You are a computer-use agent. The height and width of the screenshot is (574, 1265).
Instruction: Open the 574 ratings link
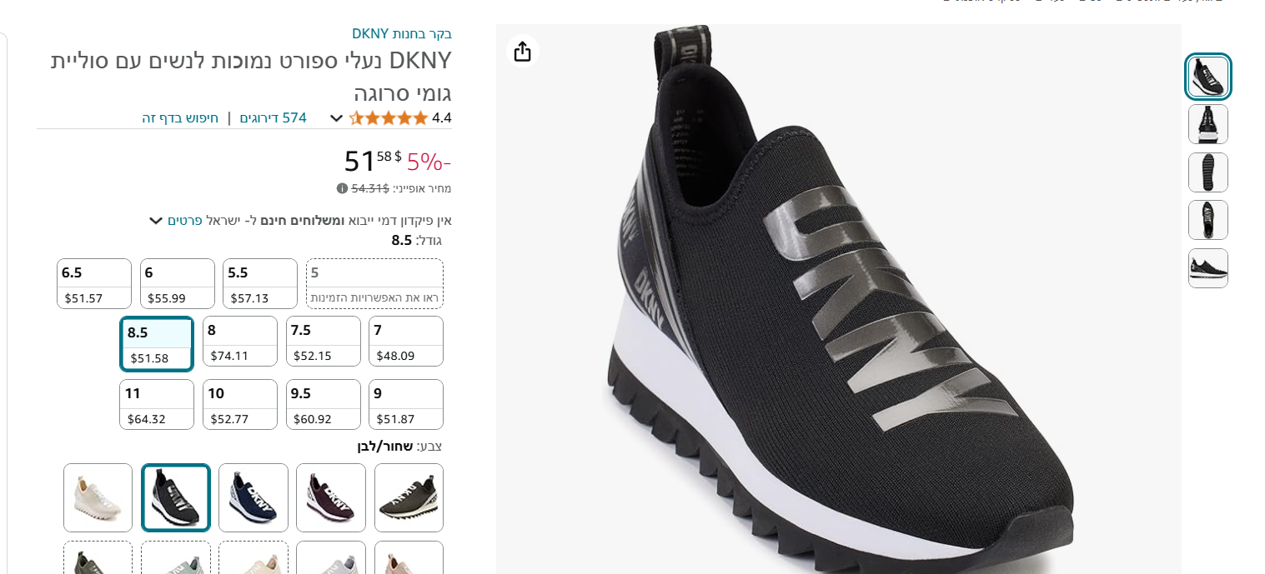(x=274, y=118)
